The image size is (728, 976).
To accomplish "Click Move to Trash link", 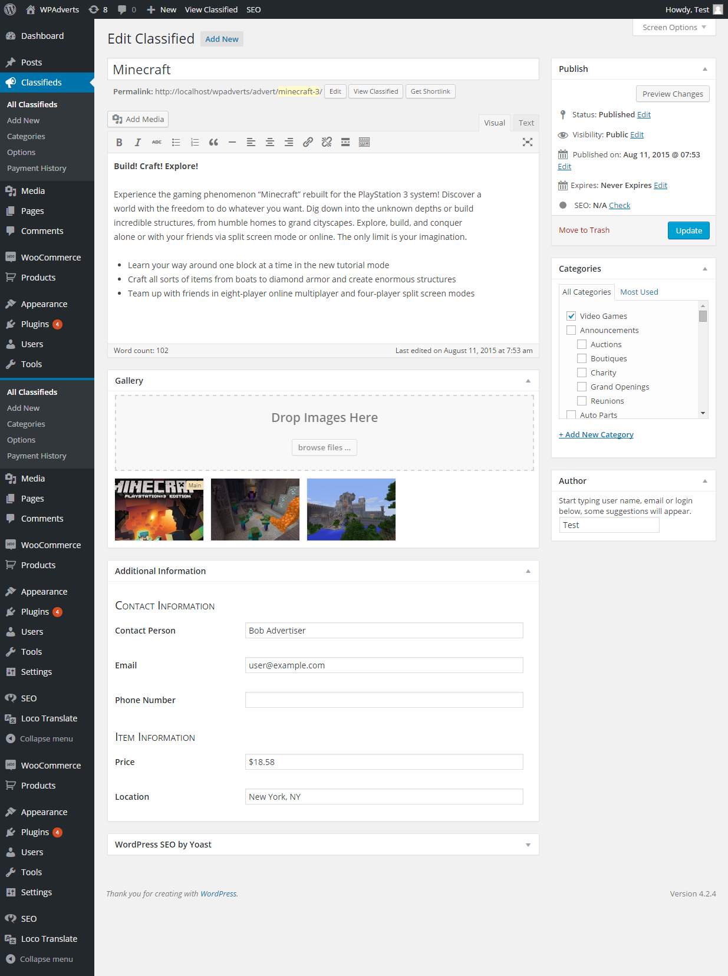I will (x=584, y=230).
